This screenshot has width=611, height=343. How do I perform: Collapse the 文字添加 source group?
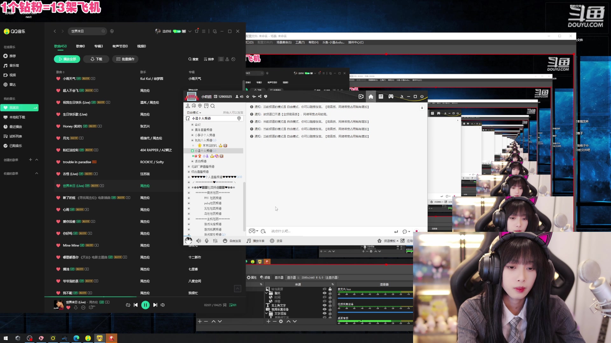(x=266, y=313)
